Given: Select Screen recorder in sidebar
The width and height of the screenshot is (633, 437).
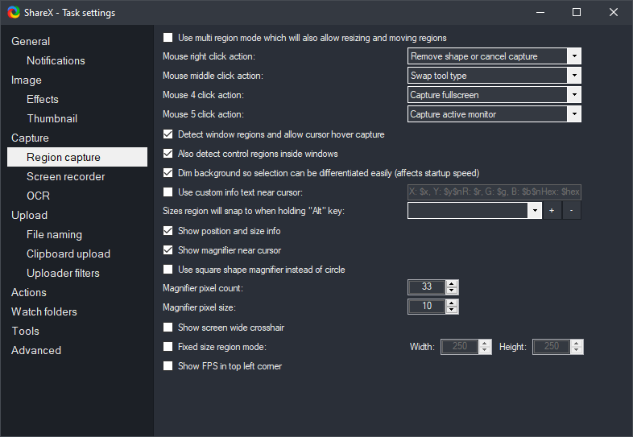Looking at the screenshot, I should tap(65, 176).
